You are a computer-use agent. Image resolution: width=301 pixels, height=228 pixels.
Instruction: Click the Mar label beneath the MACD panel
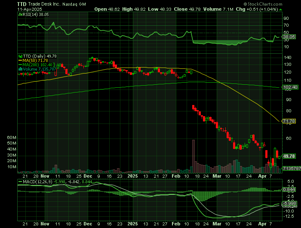click(217, 224)
